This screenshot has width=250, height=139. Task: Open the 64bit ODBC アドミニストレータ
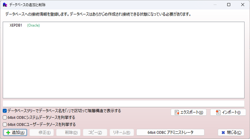tap(170, 132)
